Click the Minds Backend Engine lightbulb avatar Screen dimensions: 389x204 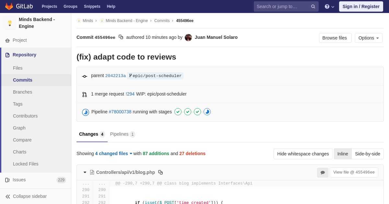10,23
